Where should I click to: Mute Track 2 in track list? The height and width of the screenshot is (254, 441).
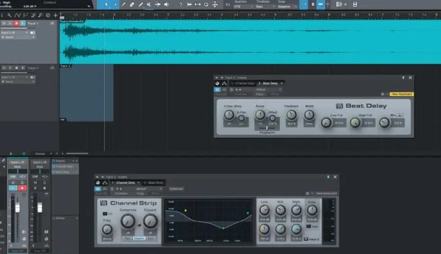[x=4, y=68]
